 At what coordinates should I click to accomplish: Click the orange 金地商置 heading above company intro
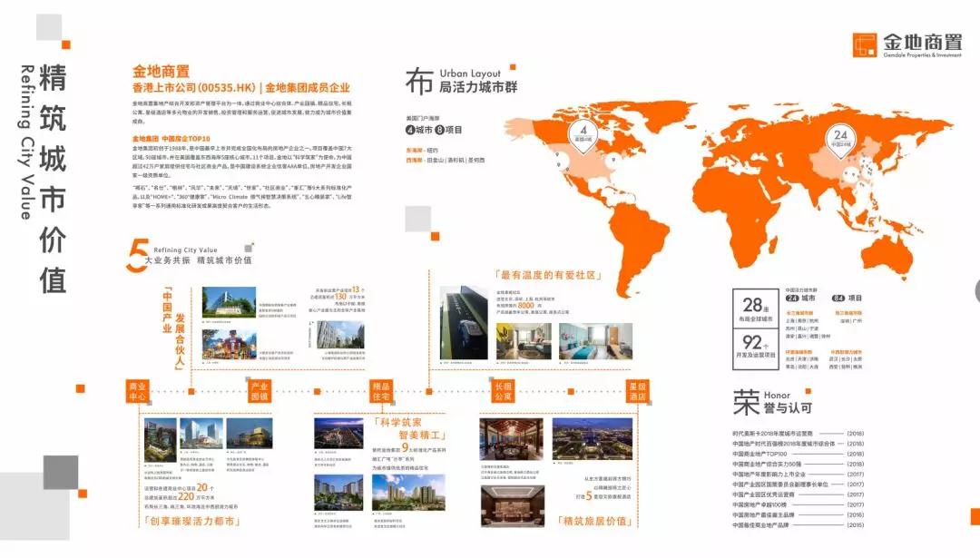point(161,72)
